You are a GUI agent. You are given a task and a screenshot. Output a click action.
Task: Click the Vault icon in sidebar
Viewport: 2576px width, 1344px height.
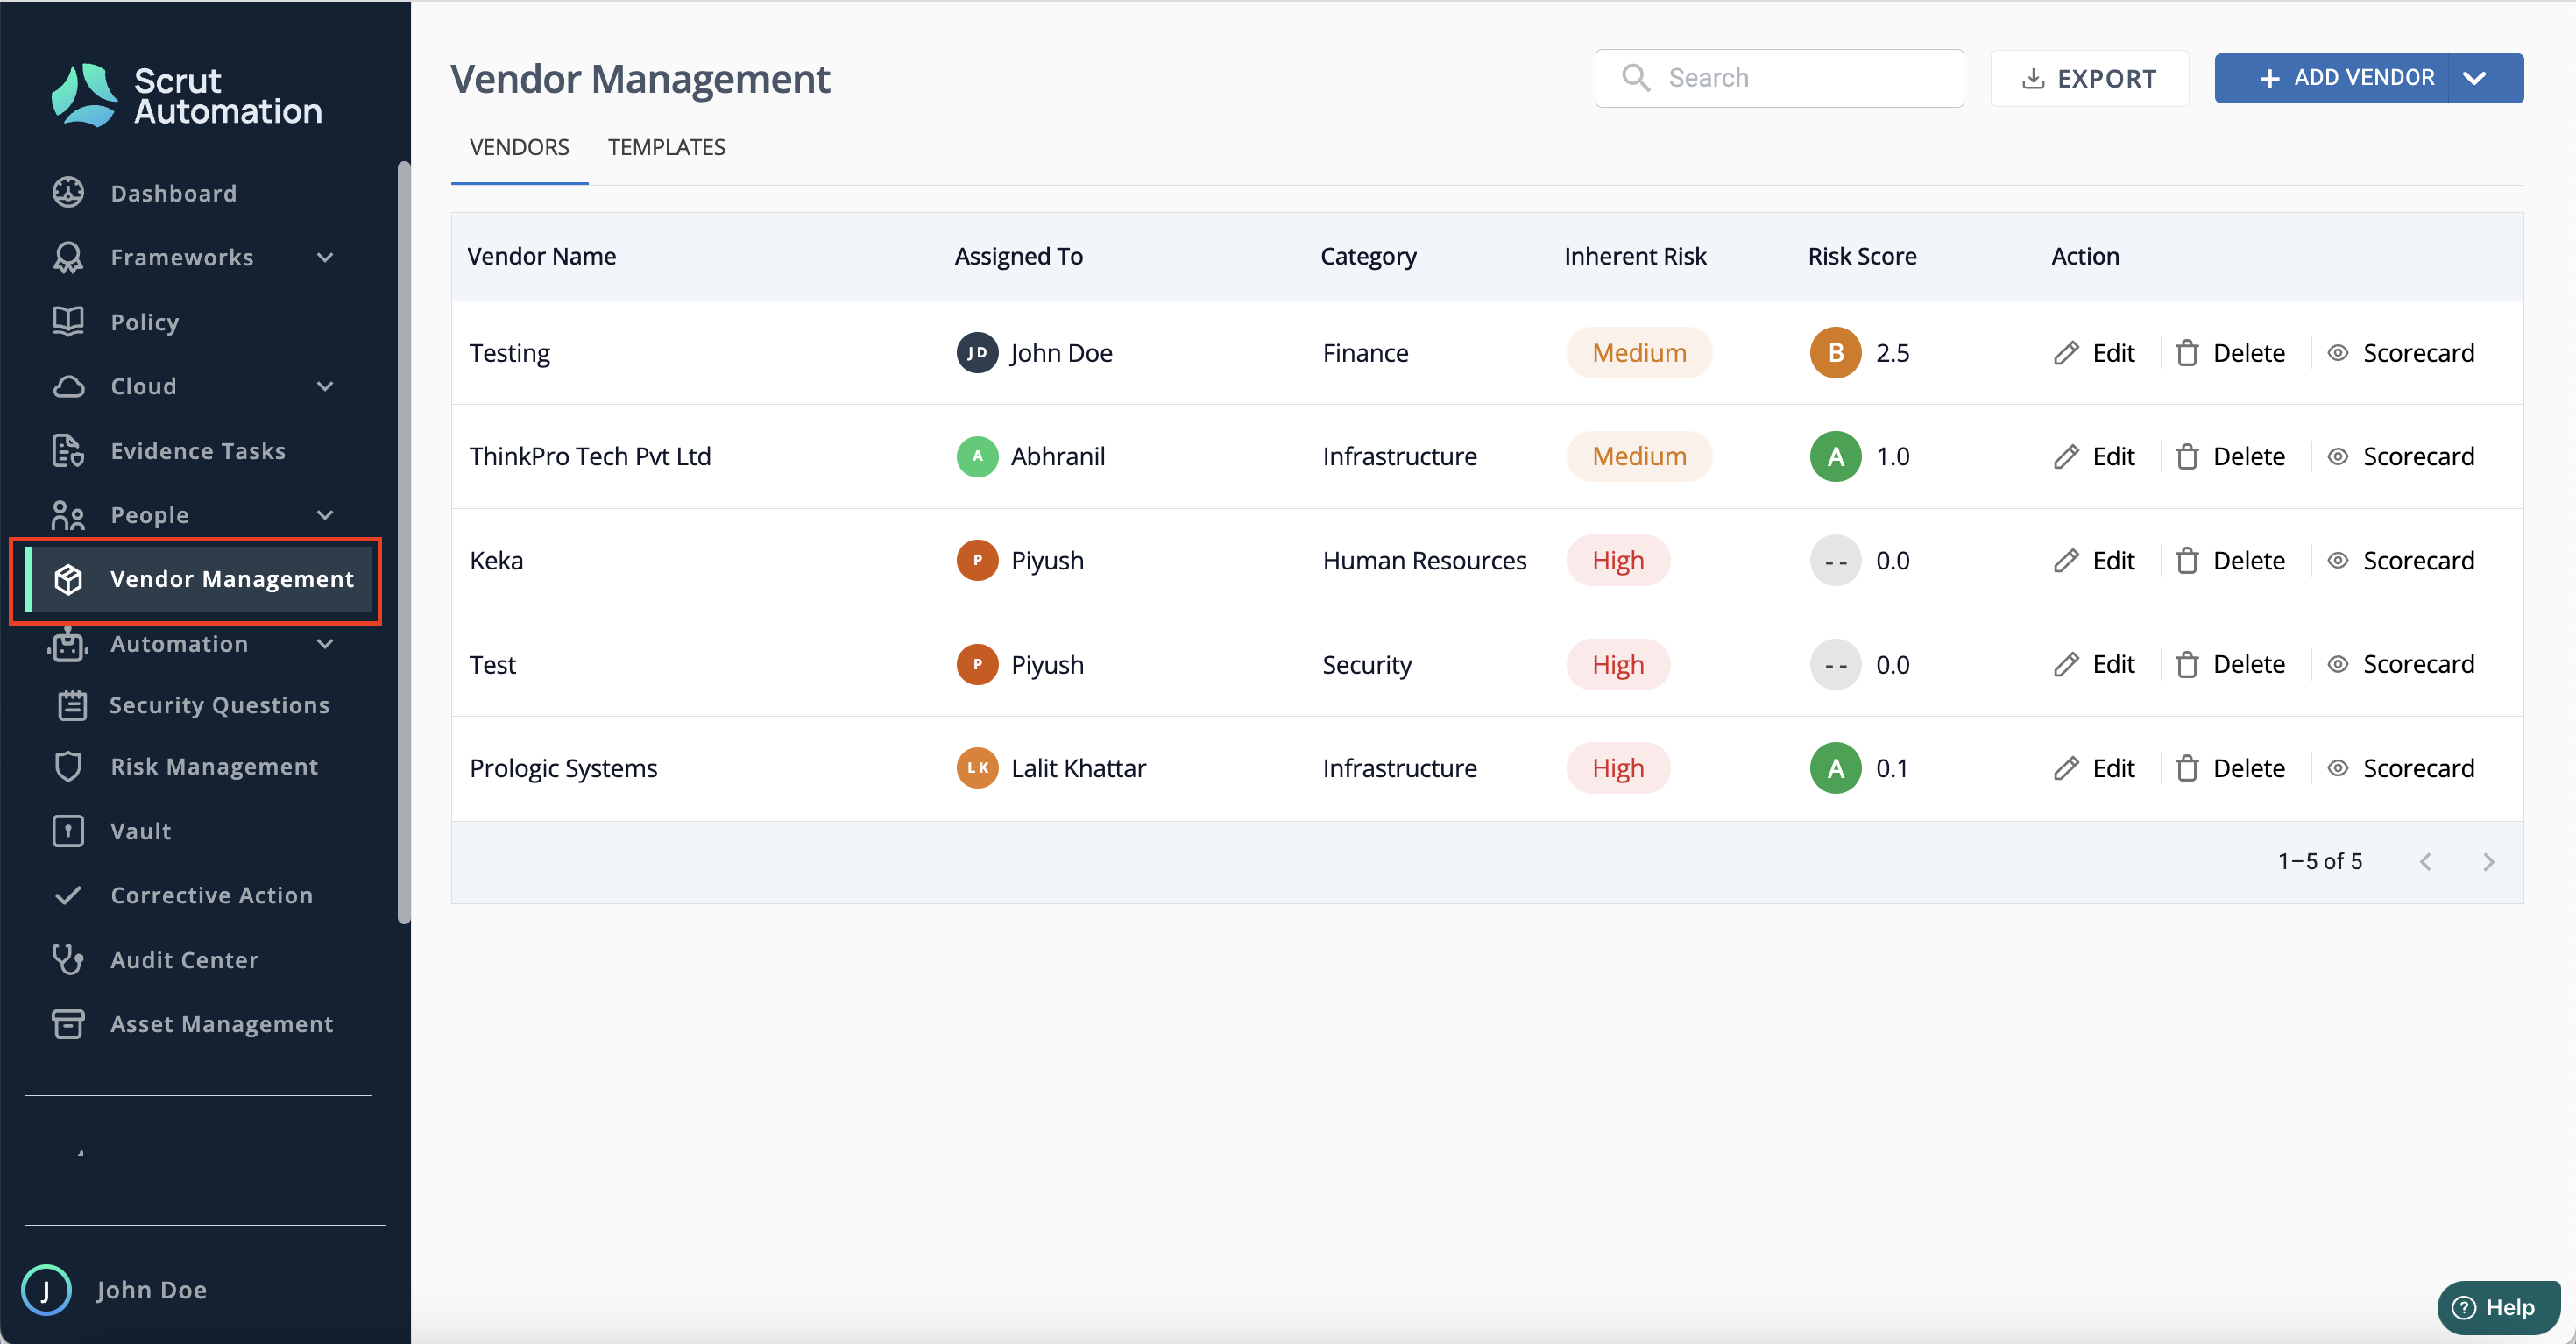click(x=68, y=831)
